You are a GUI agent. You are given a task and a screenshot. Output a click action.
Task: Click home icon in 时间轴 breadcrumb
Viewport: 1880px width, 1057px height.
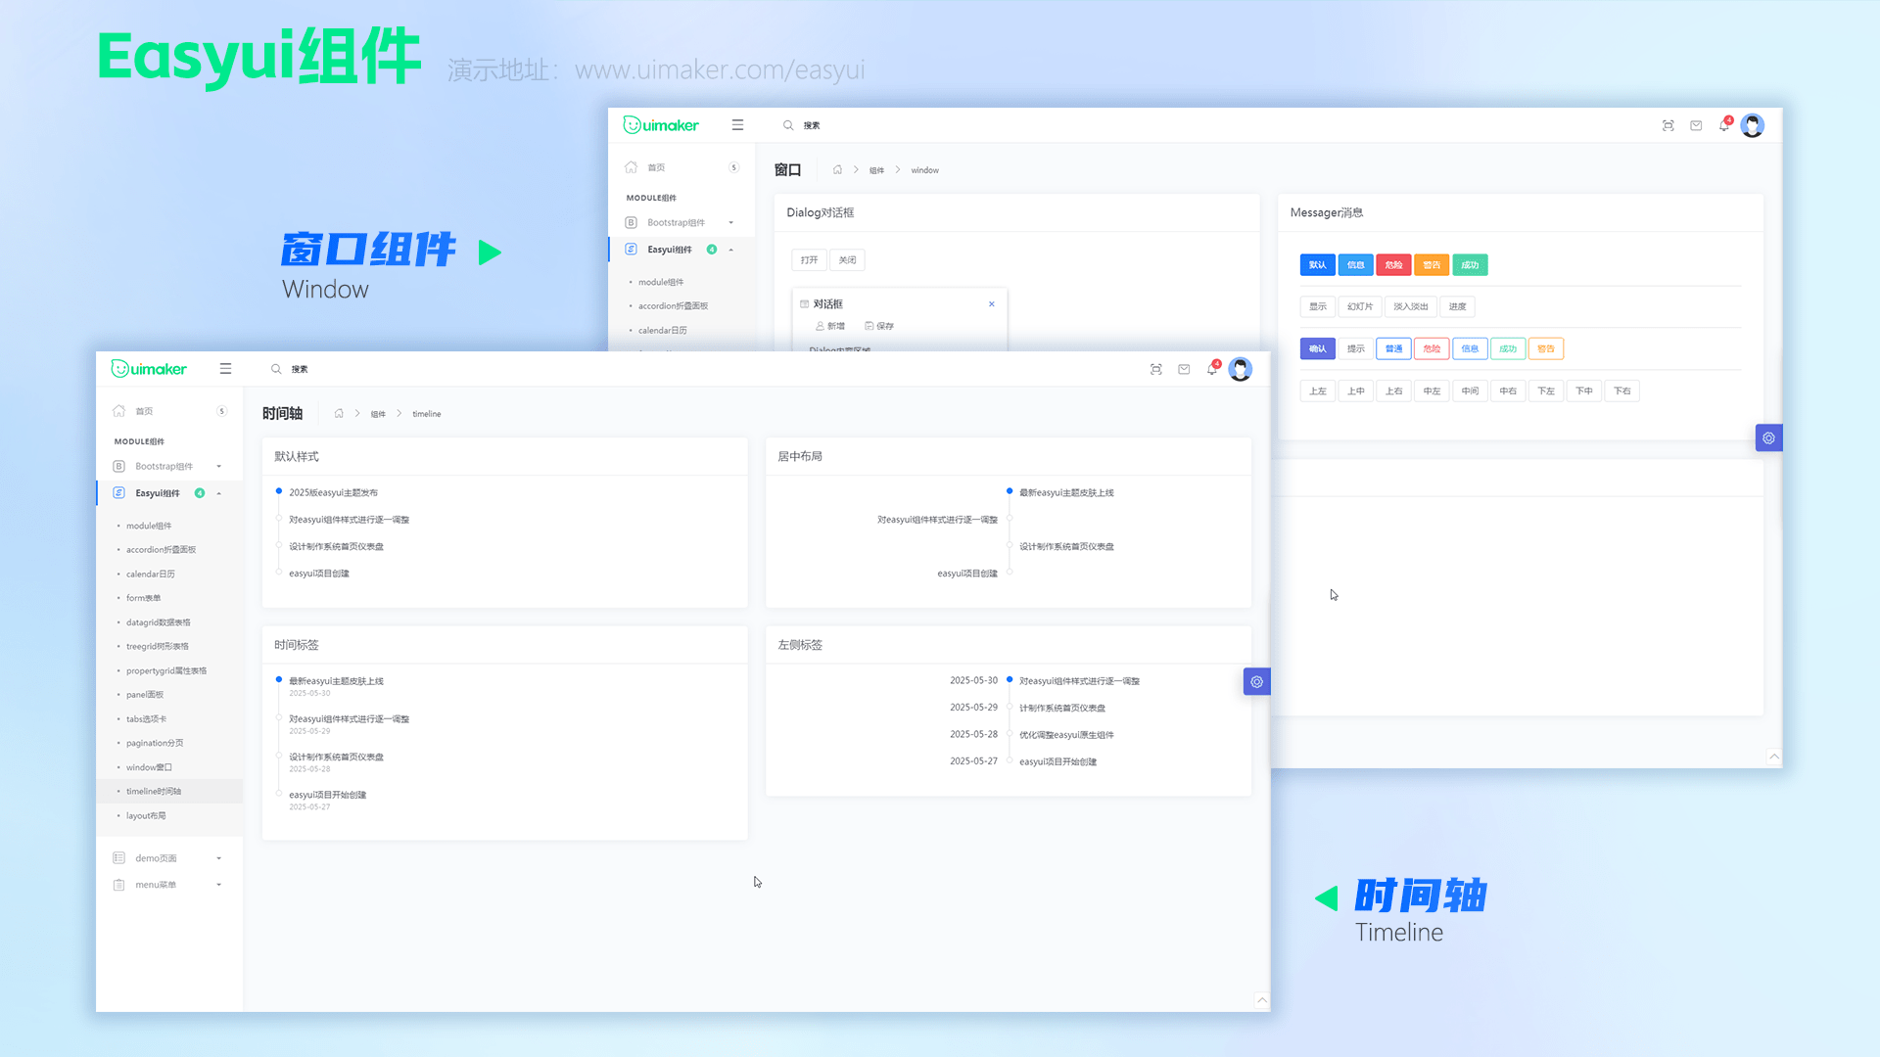tap(339, 414)
